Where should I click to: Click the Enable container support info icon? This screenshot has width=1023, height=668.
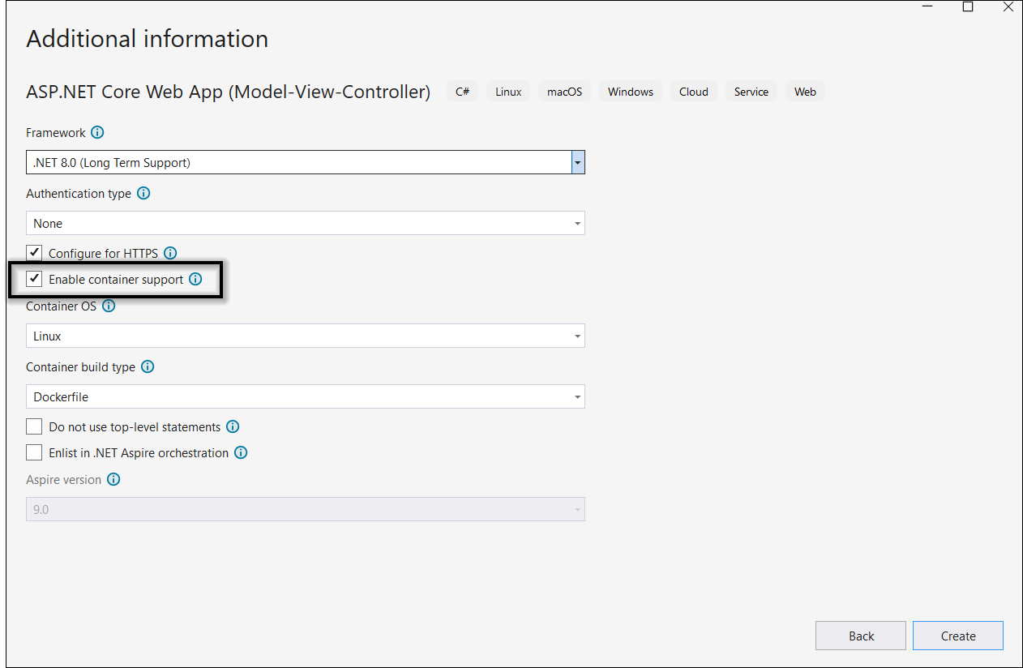[195, 279]
